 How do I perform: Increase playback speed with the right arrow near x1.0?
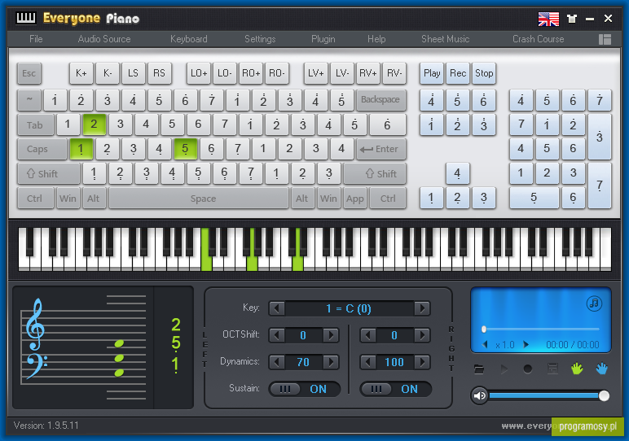coord(526,344)
